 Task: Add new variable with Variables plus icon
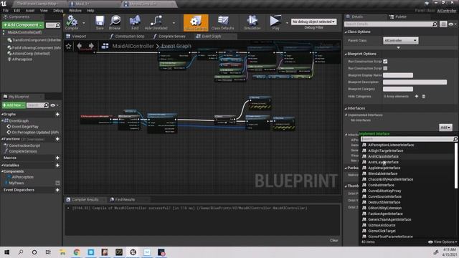57,166
